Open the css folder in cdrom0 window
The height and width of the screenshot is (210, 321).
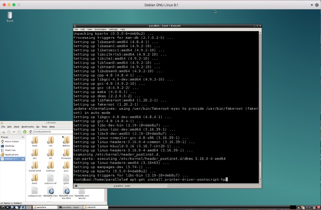tap(50, 141)
